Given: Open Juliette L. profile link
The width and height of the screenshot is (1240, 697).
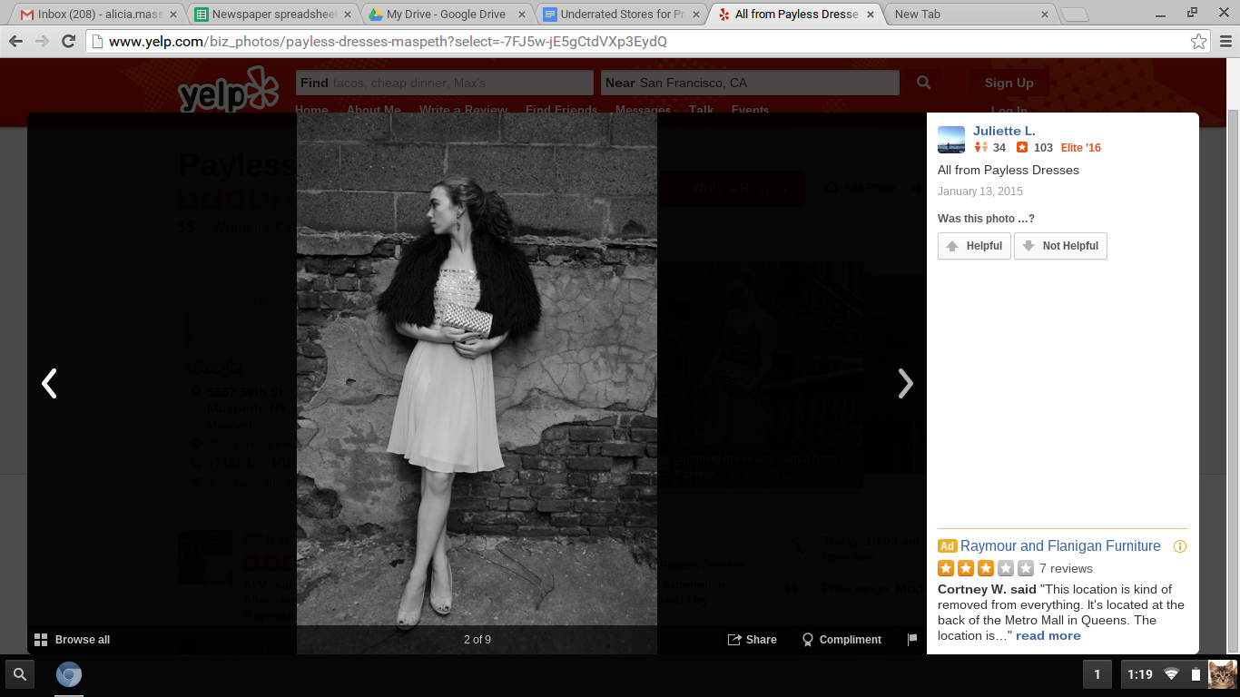Looking at the screenshot, I should tap(1004, 131).
